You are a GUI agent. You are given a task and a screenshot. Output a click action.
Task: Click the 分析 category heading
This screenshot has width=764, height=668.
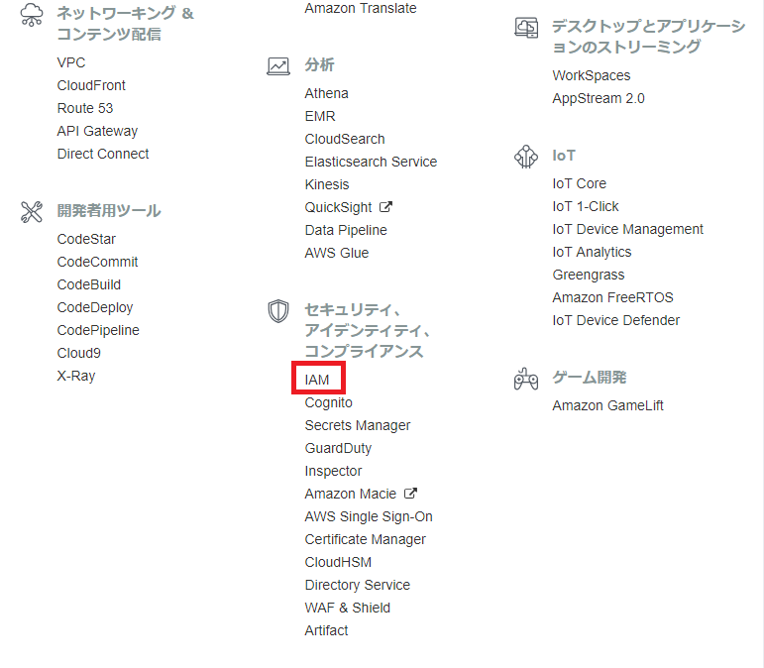[320, 64]
